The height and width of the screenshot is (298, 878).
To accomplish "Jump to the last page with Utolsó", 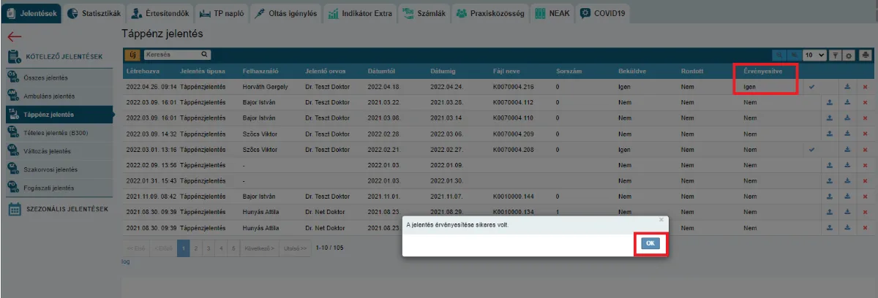I will [295, 248].
